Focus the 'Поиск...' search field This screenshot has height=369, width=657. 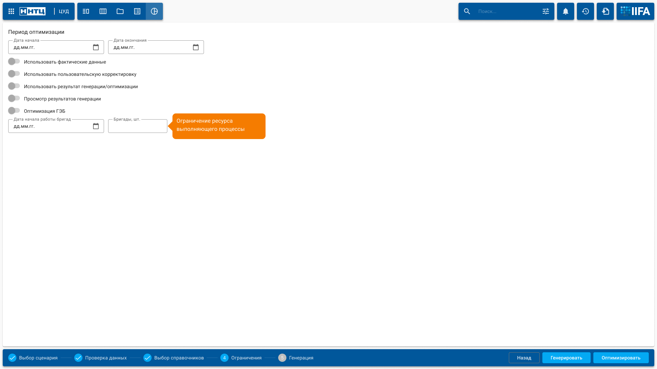coord(506,11)
